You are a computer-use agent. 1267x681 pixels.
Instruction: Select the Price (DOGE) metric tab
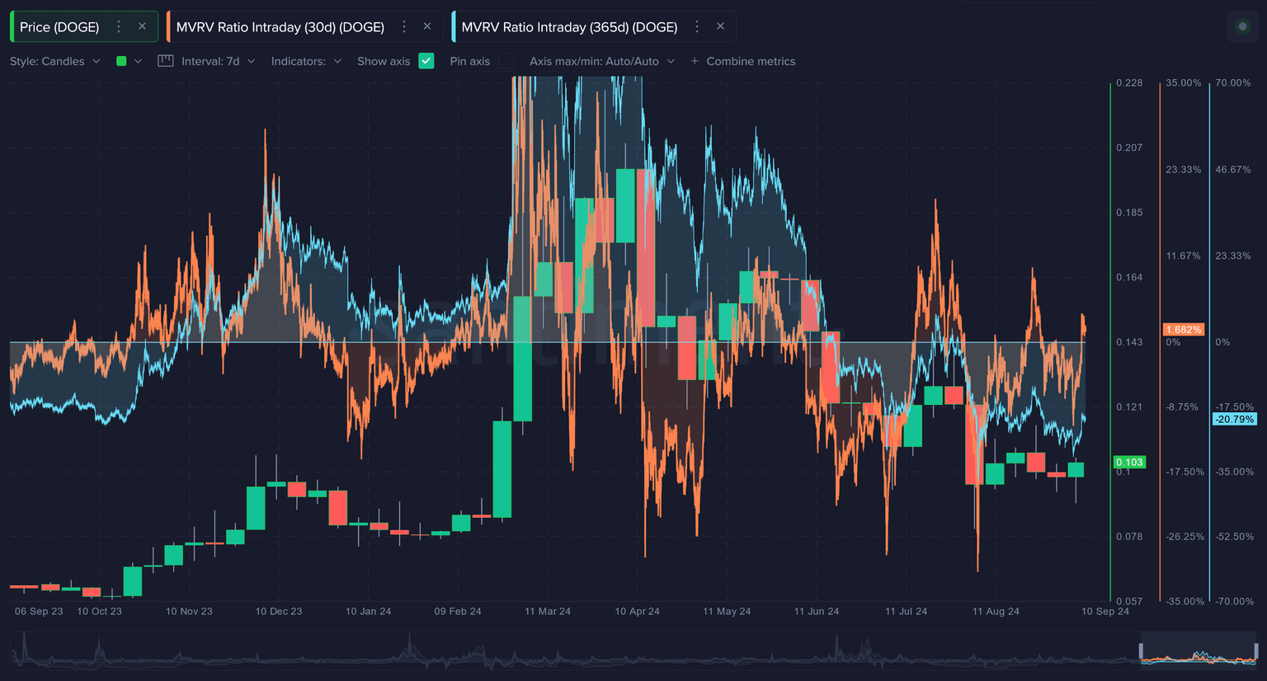59,26
